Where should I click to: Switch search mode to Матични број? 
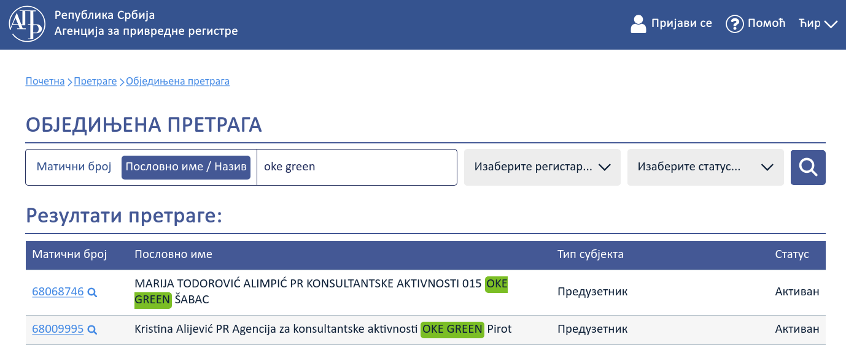[x=74, y=167]
